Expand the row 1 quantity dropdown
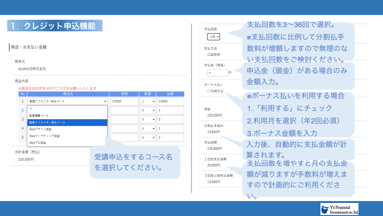Image resolution: width=383 pixels, height=216 pixels. (x=148, y=102)
